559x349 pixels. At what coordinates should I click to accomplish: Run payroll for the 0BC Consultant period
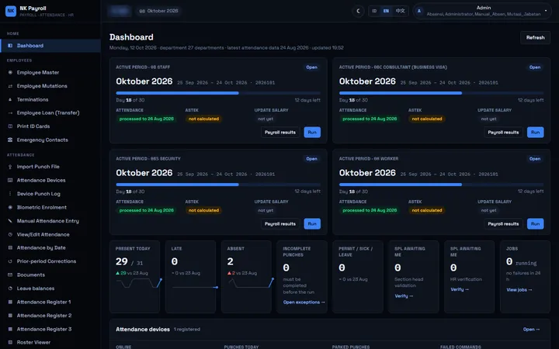535,132
